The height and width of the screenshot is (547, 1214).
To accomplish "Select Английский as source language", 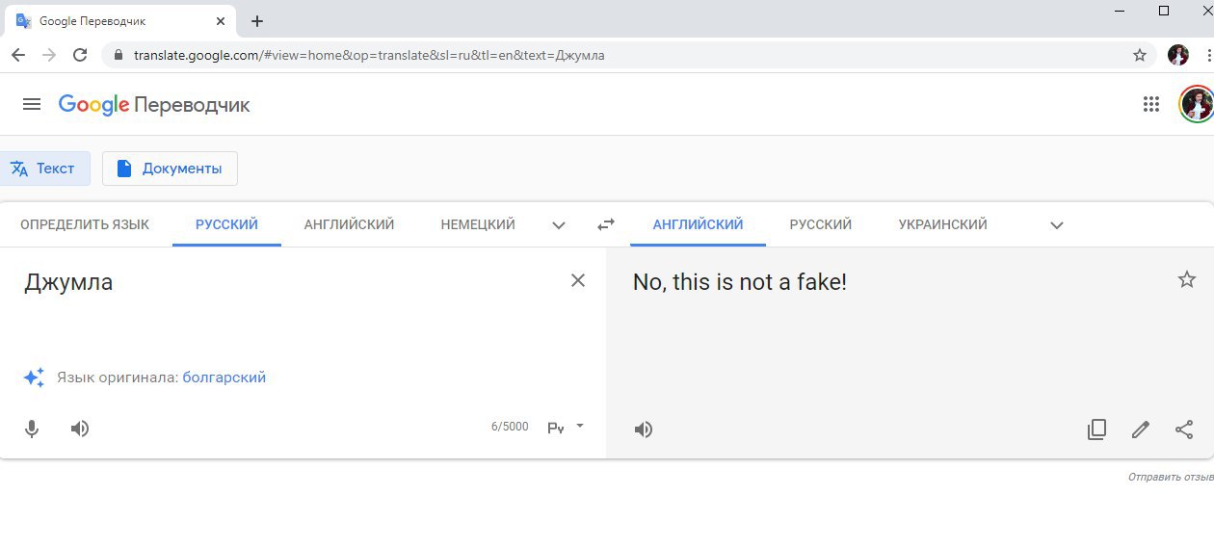I will [x=350, y=224].
